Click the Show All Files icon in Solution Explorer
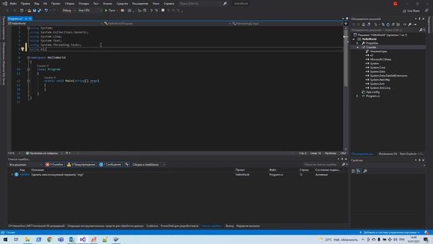433x244 pixels. point(398,24)
